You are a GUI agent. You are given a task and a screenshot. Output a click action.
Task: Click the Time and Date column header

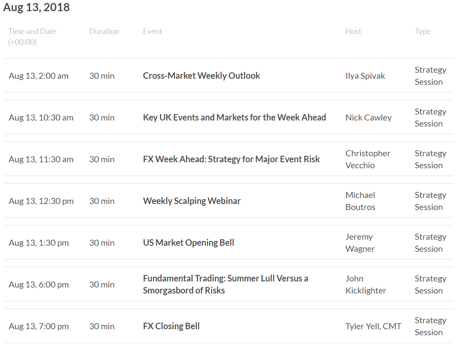pos(32,37)
